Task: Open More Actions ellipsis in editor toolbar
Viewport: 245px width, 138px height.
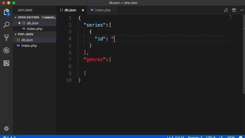Action: (242, 10)
